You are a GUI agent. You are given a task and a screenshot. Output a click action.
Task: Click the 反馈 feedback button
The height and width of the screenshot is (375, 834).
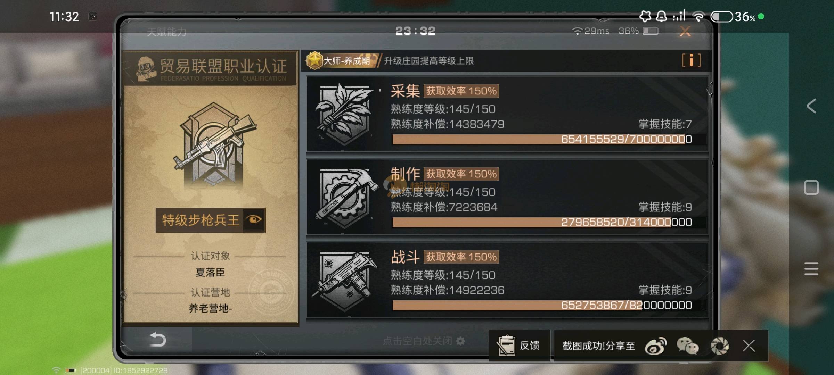520,345
